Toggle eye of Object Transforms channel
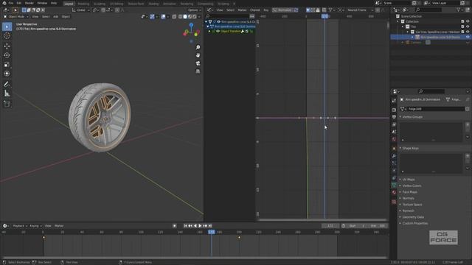472x265 pixels. [218, 31]
